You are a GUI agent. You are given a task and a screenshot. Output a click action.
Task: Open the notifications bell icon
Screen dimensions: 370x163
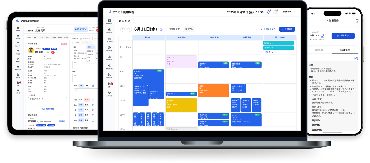269,12
